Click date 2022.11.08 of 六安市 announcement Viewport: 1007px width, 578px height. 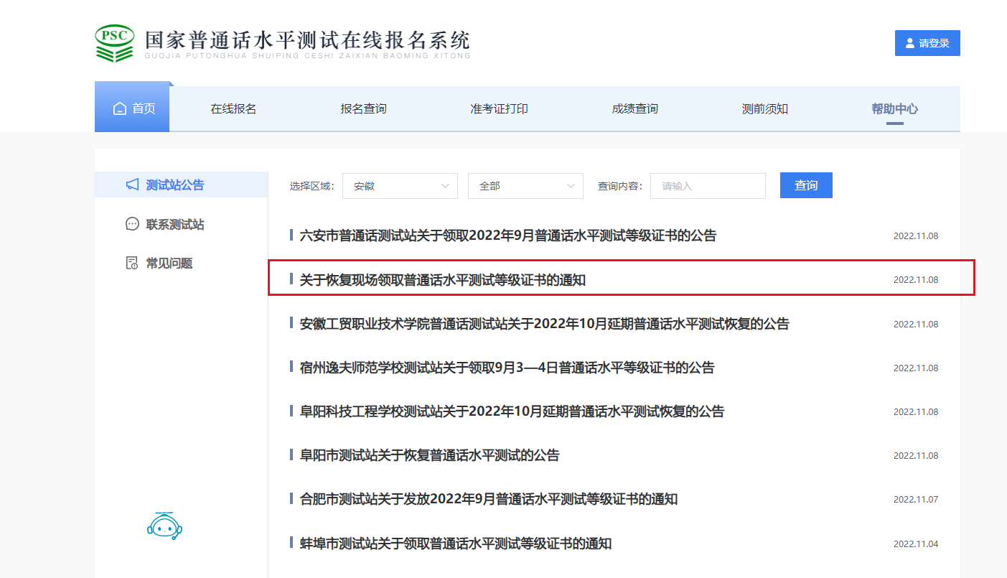pos(916,236)
